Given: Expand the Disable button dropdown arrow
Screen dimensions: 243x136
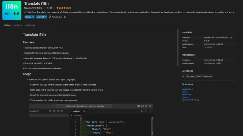Looking at the screenshot, I should (33, 17).
